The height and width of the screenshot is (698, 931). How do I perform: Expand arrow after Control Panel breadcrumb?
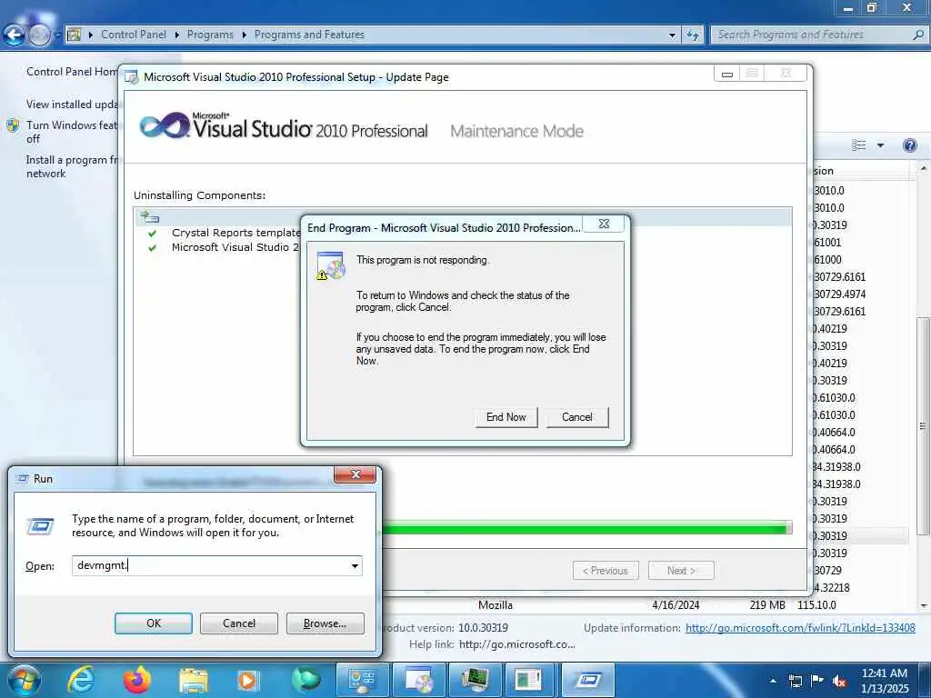coord(177,35)
